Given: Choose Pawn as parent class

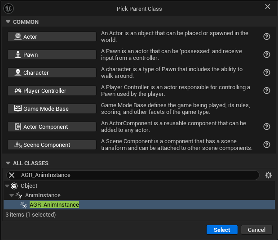Looking at the screenshot, I should pos(52,55).
